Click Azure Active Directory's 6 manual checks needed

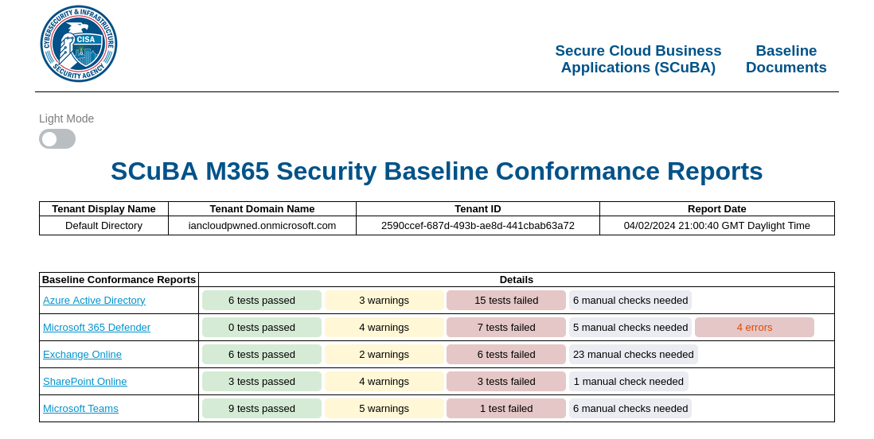click(630, 301)
